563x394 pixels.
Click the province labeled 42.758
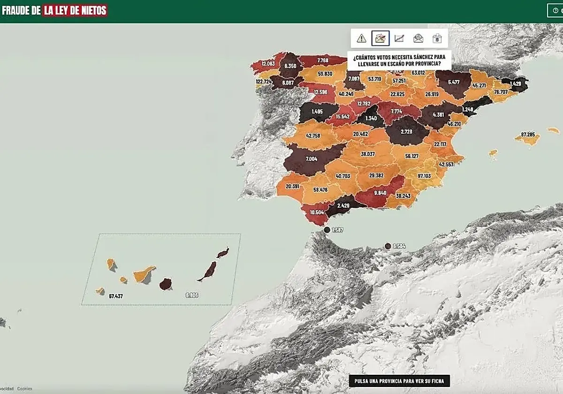[x=313, y=136]
